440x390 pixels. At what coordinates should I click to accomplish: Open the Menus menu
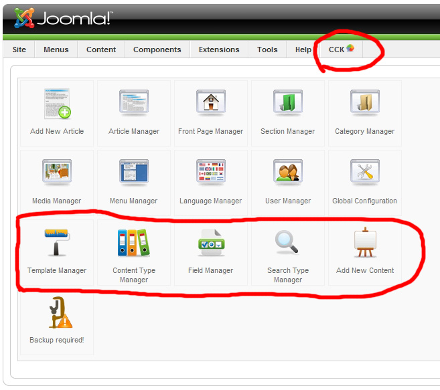(56, 50)
